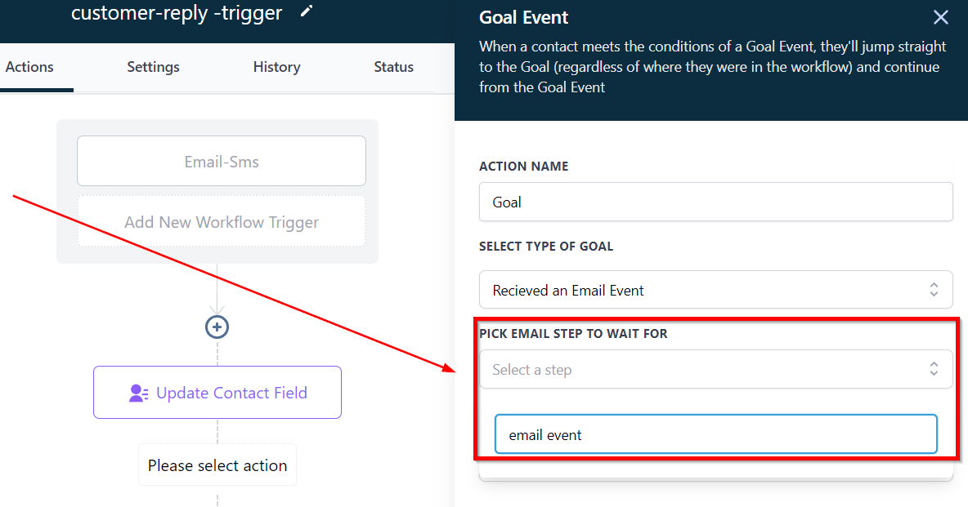Close the Goal Event panel
The height and width of the screenshot is (507, 968).
click(941, 17)
